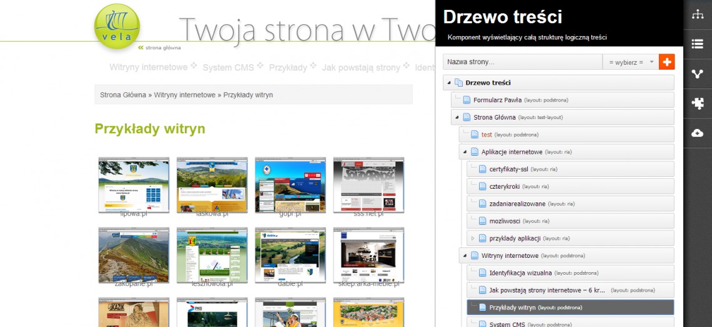Click the page icon of mozliwosci
The width and height of the screenshot is (712, 327).
click(x=482, y=221)
